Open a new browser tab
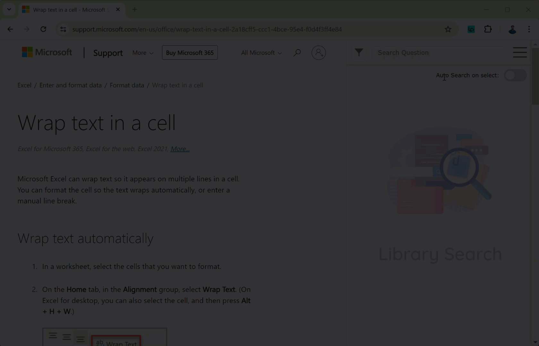 135,10
